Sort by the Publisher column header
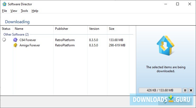The width and height of the screenshot is (196, 108). [x=70, y=29]
